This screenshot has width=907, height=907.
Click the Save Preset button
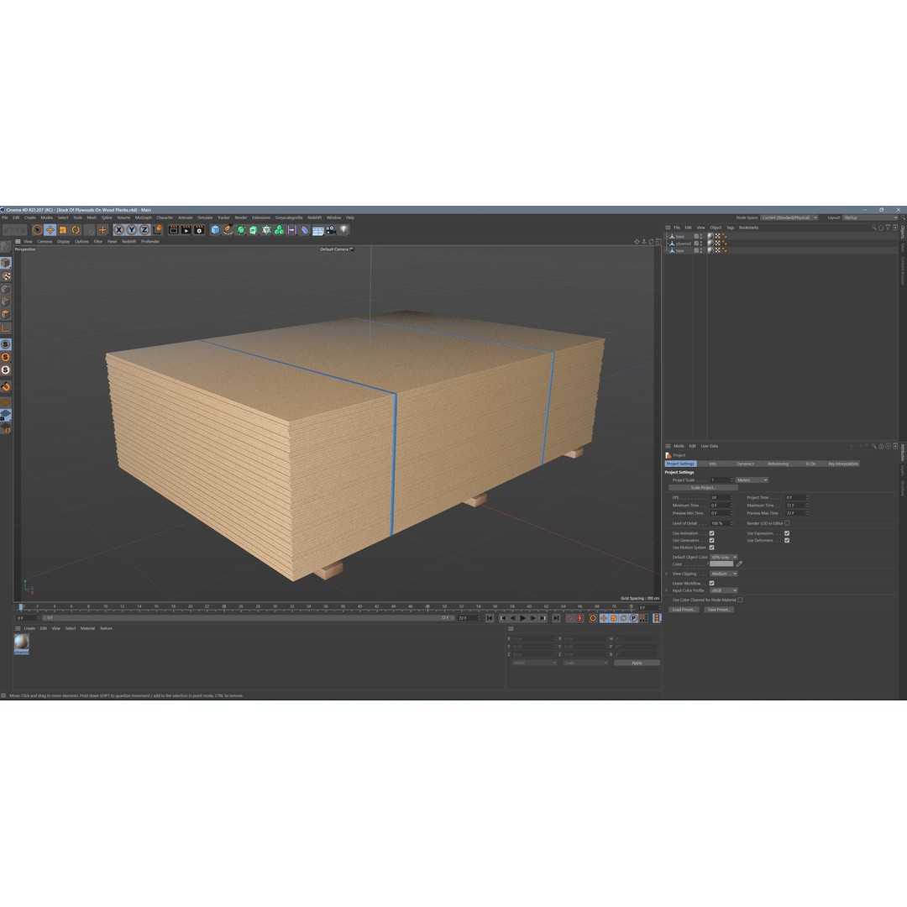pos(718,610)
